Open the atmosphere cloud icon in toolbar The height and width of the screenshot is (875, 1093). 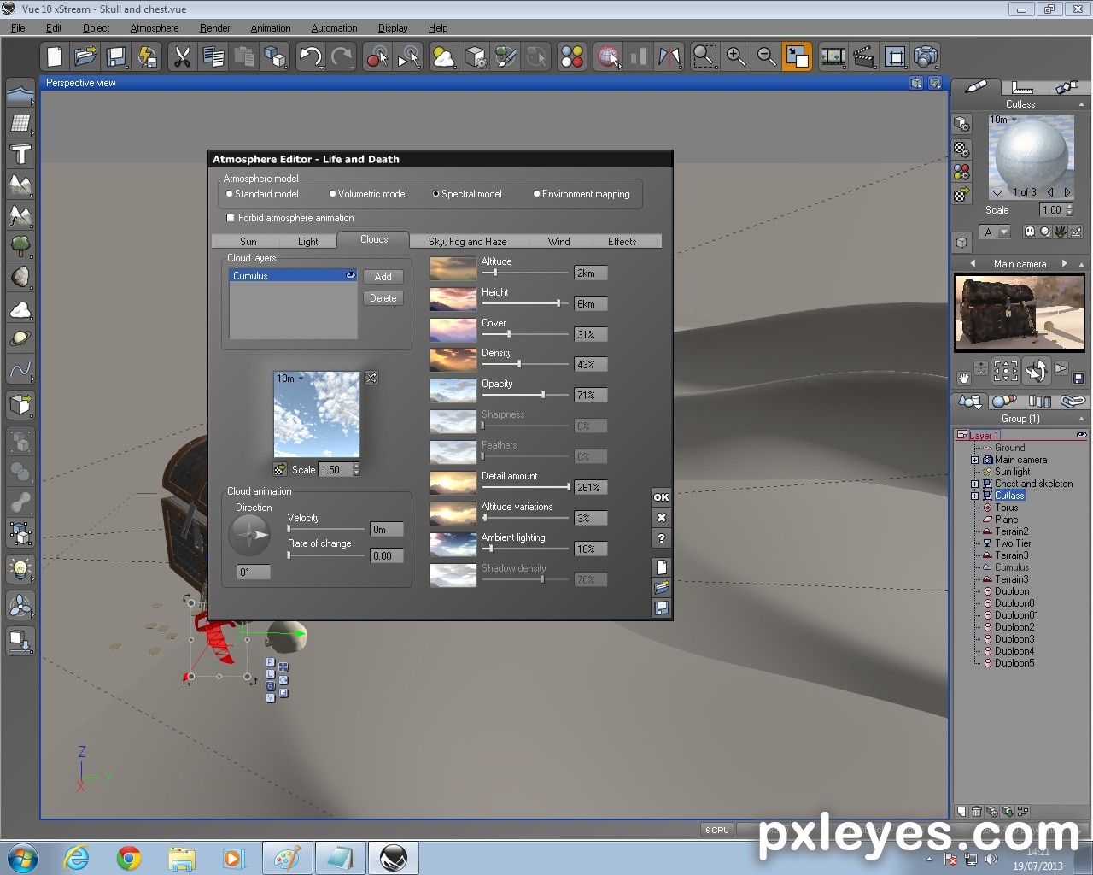pos(444,57)
